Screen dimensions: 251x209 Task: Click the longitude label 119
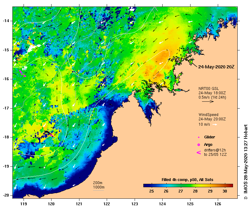(x=24, y=204)
